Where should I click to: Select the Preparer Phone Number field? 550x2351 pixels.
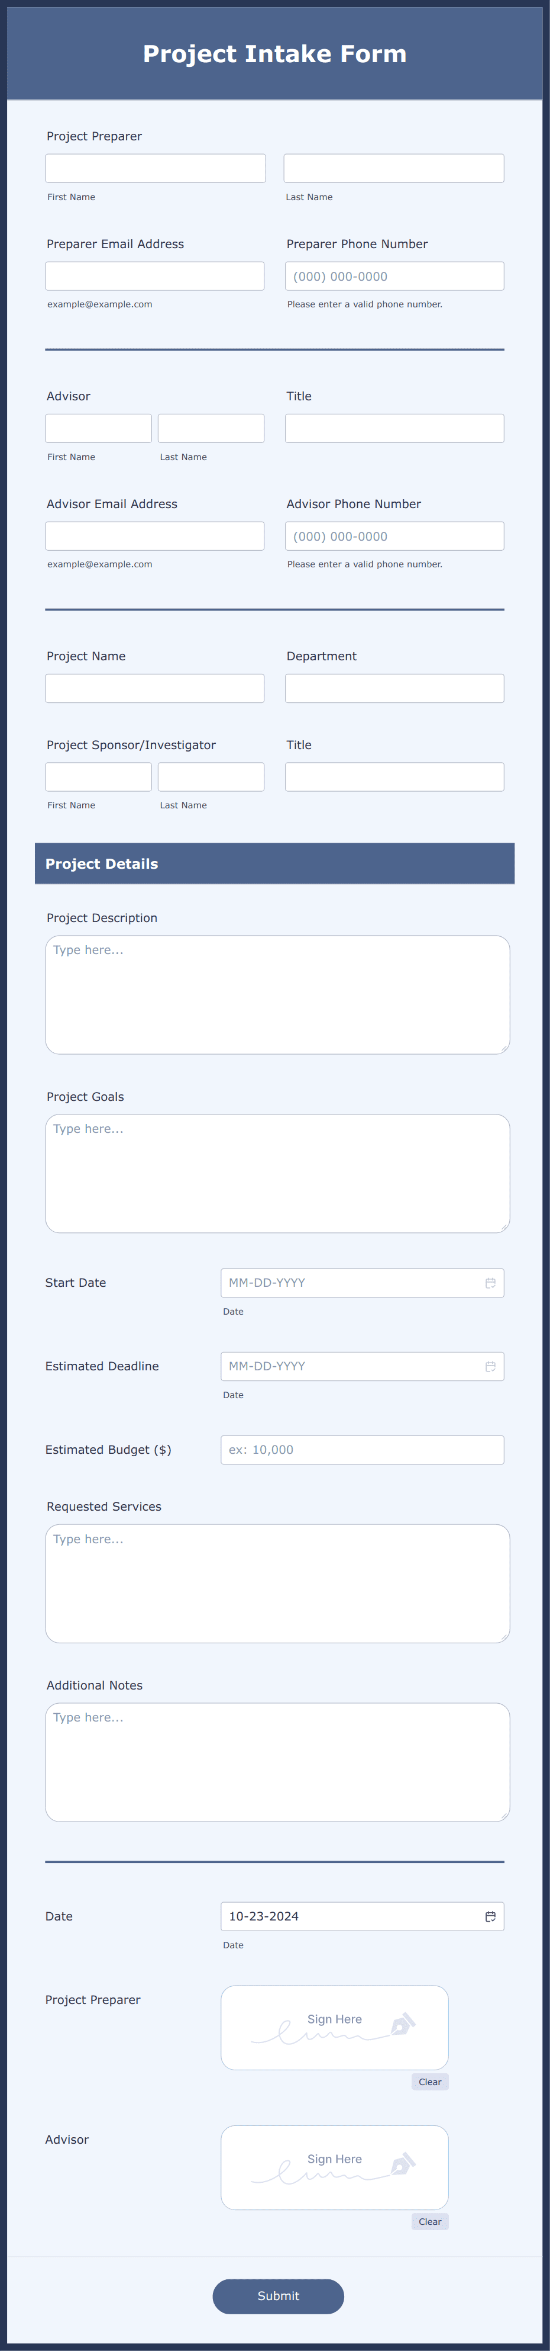[395, 275]
